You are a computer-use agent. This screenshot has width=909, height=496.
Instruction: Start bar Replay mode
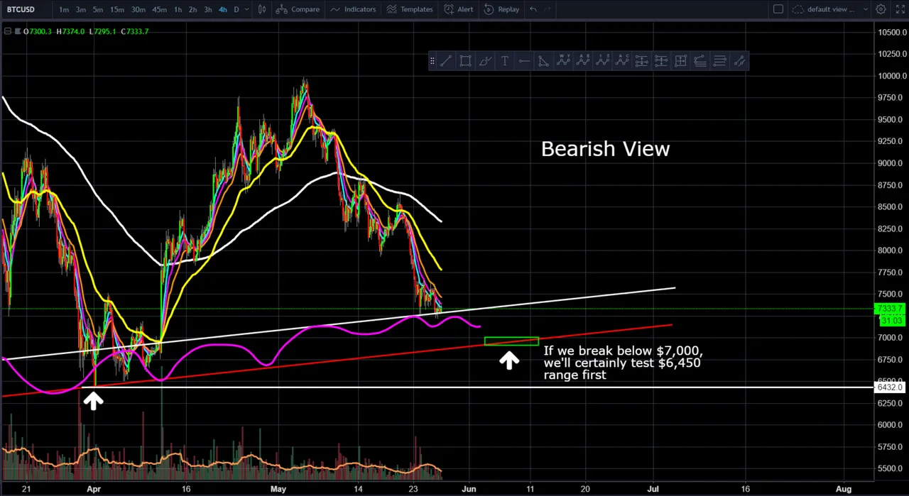pos(501,9)
